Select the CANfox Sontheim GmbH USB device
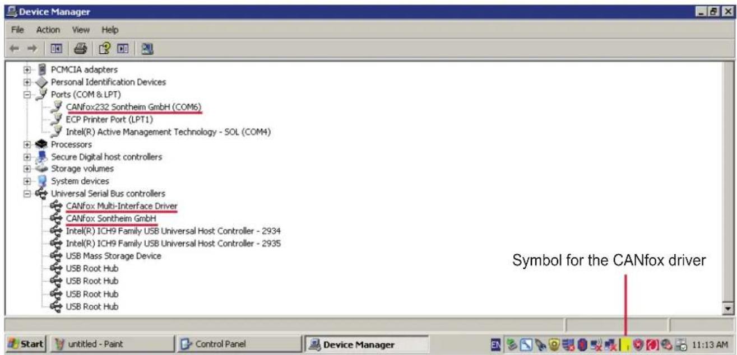 coord(110,218)
